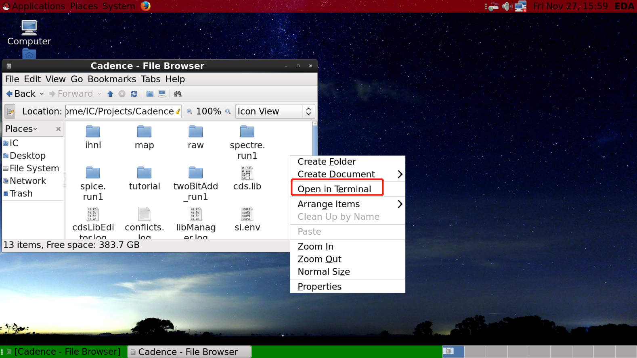The image size is (637, 358).
Task: Open the Places side pane selector dropdown
Action: [x=21, y=129]
